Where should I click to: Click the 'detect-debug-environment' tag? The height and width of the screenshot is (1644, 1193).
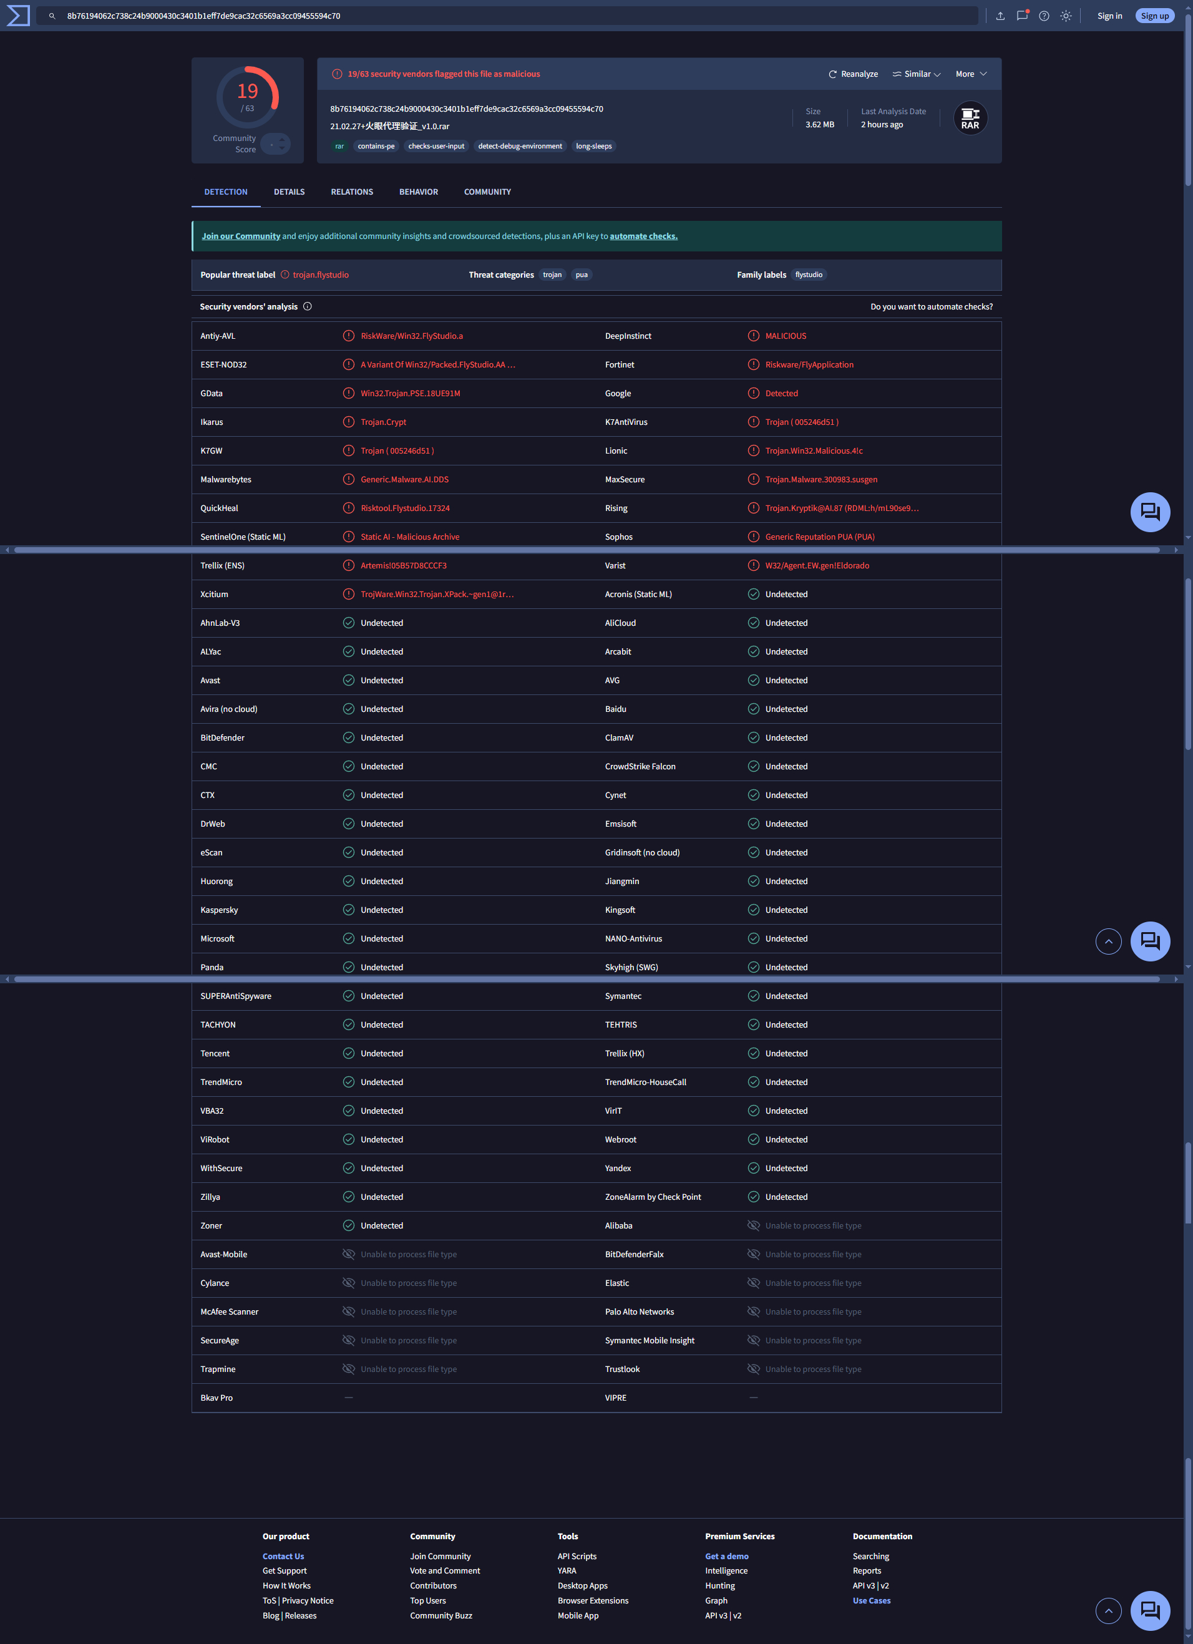tap(520, 147)
